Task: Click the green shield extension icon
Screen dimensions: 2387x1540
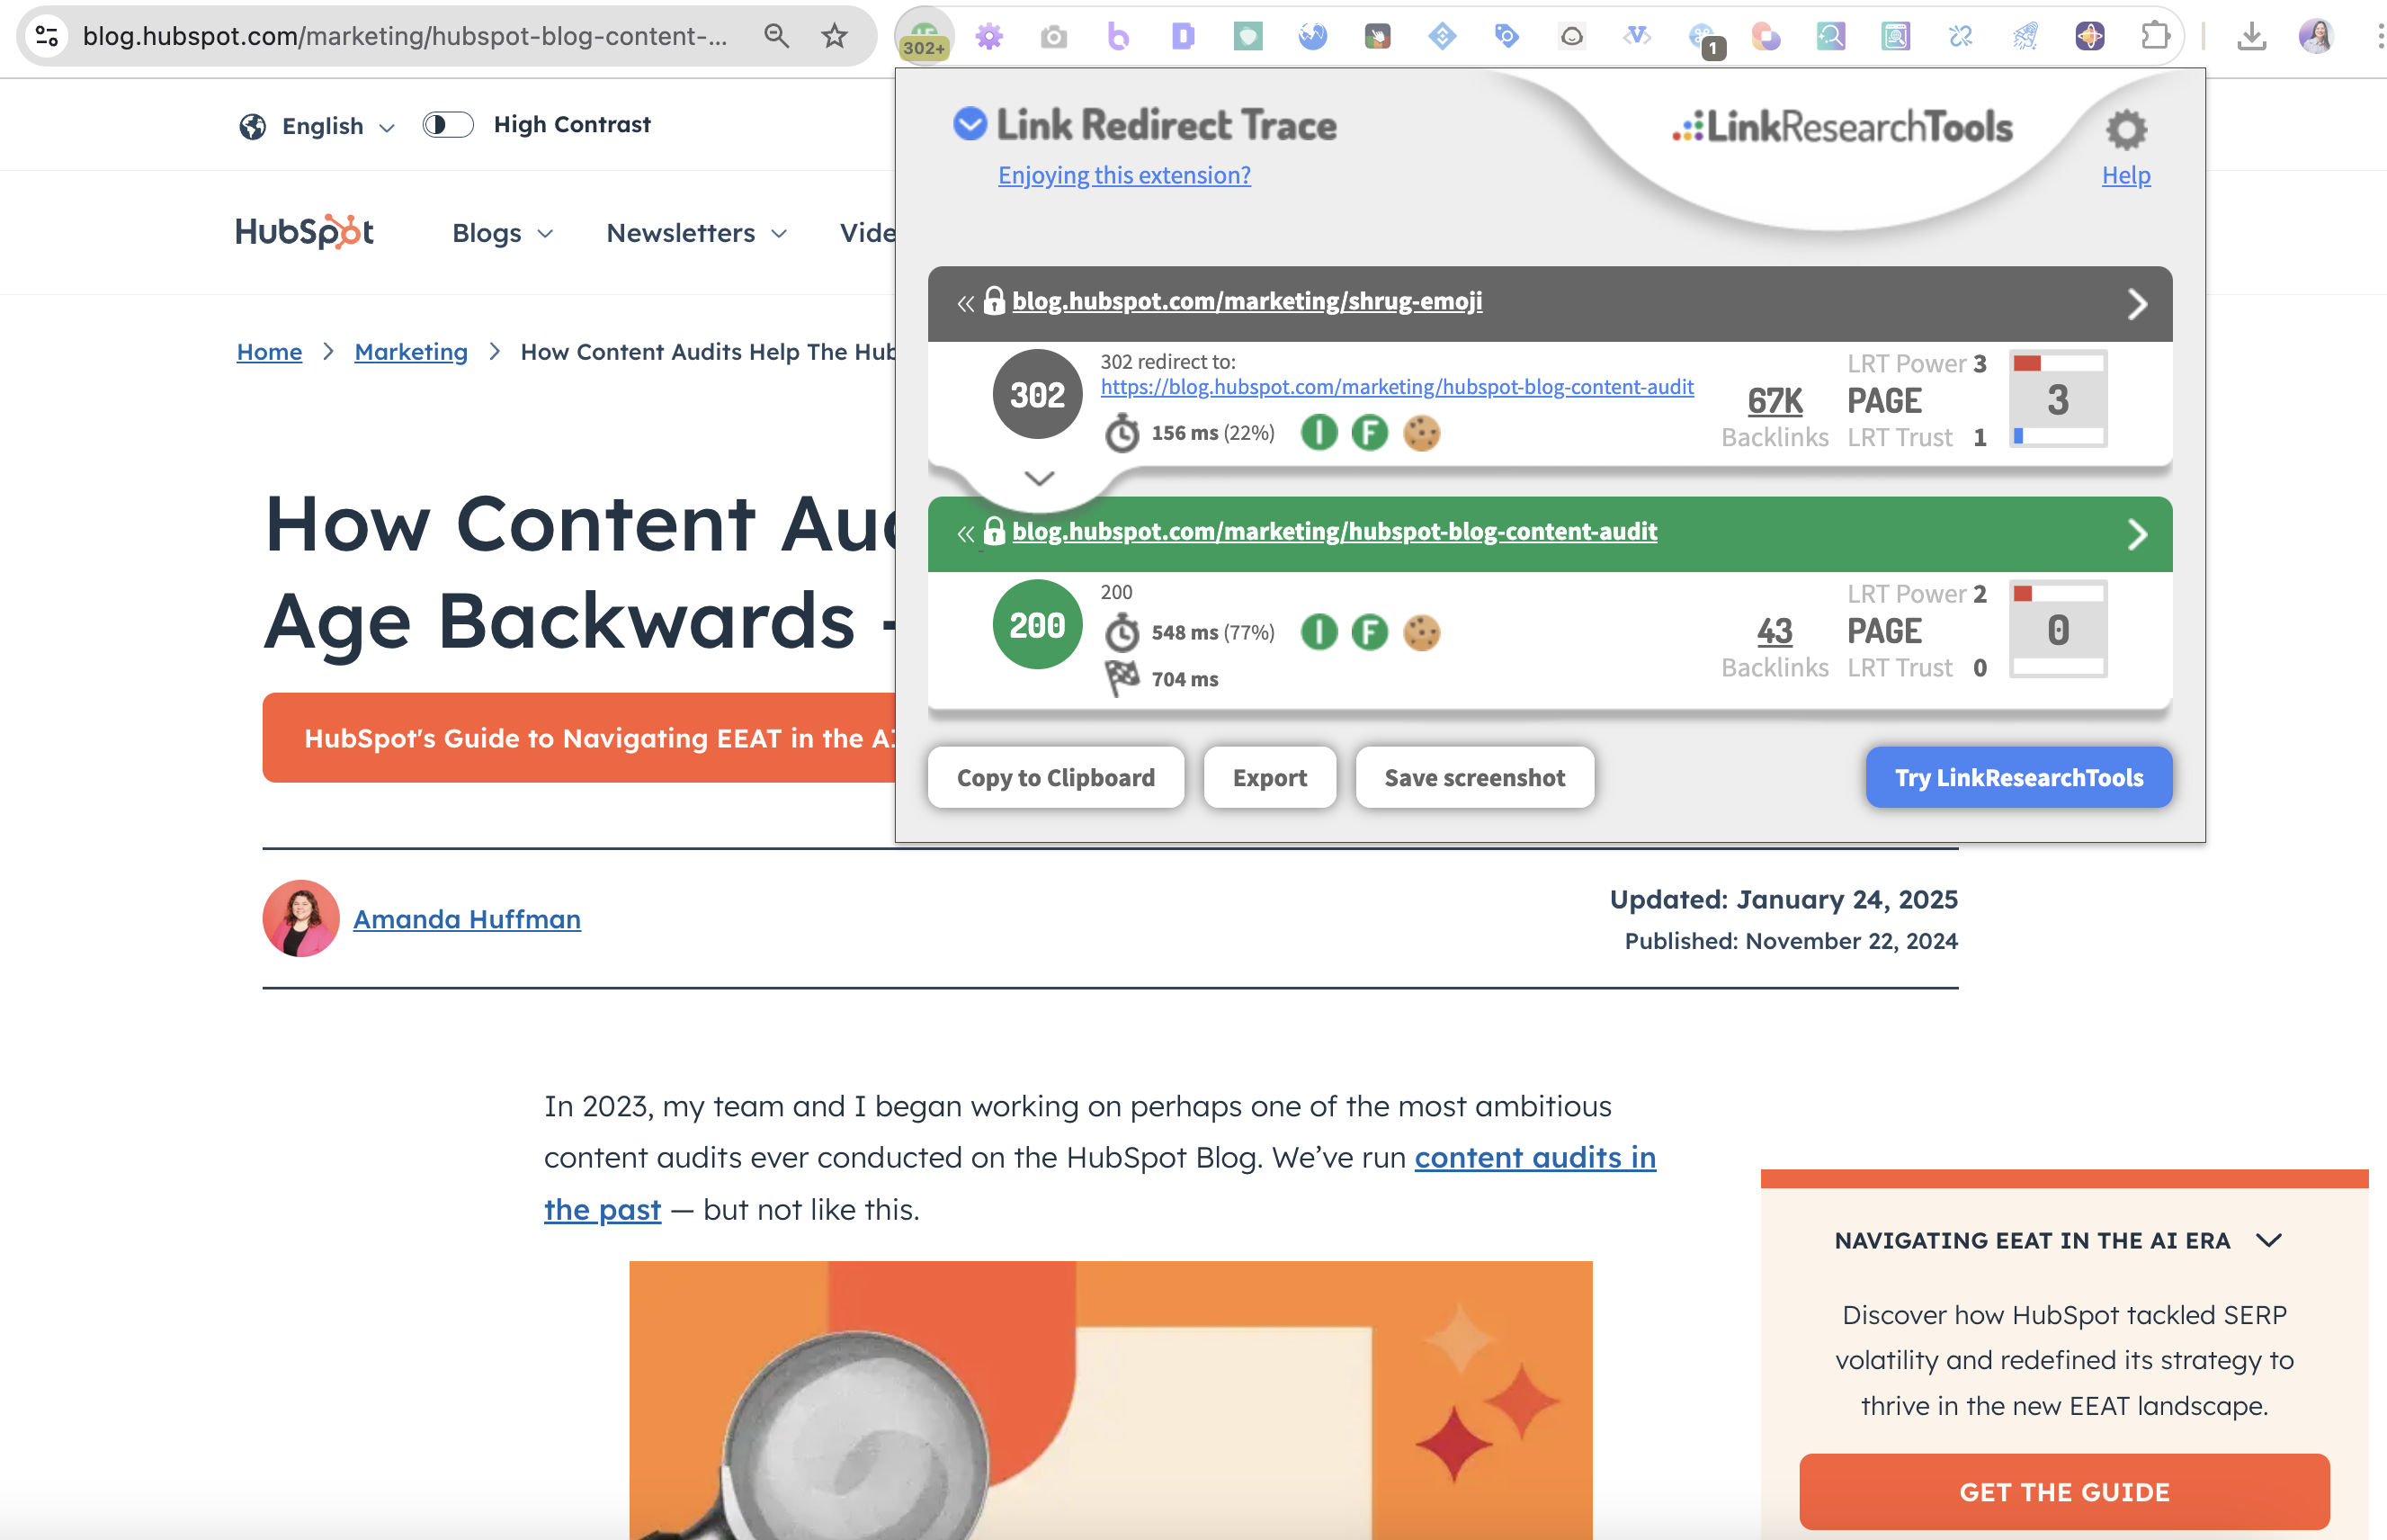Action: [1247, 37]
